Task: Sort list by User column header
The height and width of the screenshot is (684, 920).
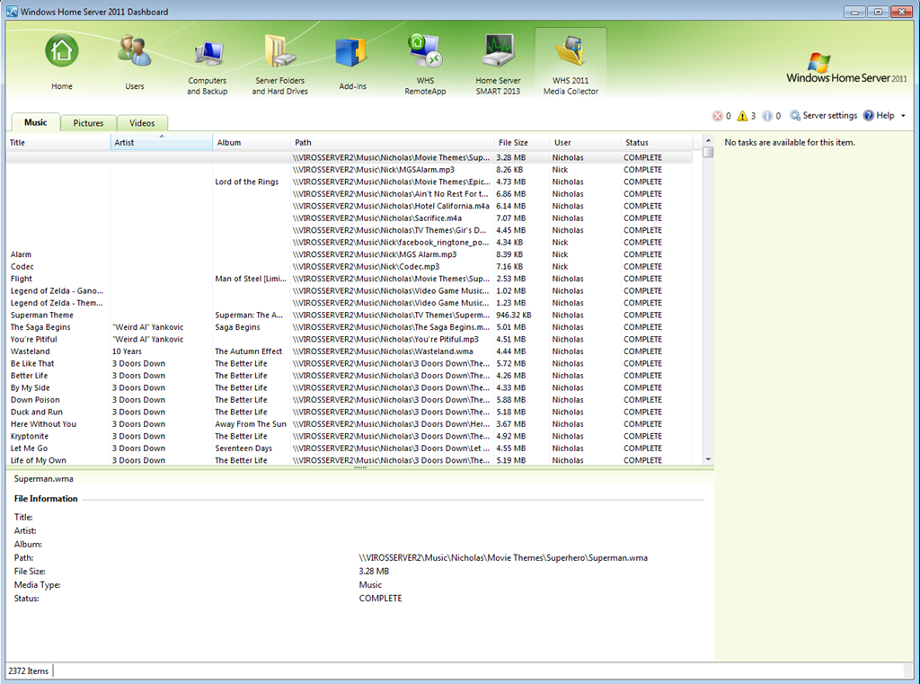Action: pyautogui.click(x=585, y=142)
